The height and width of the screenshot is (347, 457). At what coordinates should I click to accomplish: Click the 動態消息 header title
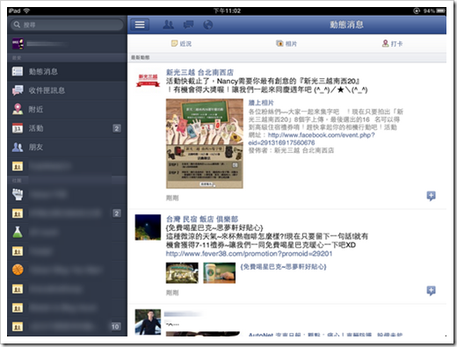tap(346, 25)
